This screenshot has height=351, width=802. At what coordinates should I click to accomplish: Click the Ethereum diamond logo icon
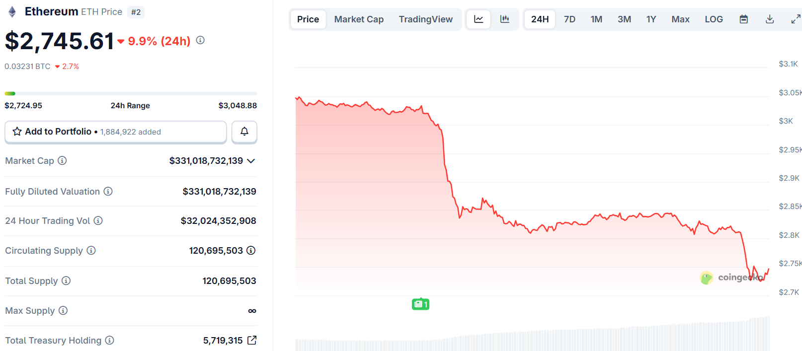12,12
